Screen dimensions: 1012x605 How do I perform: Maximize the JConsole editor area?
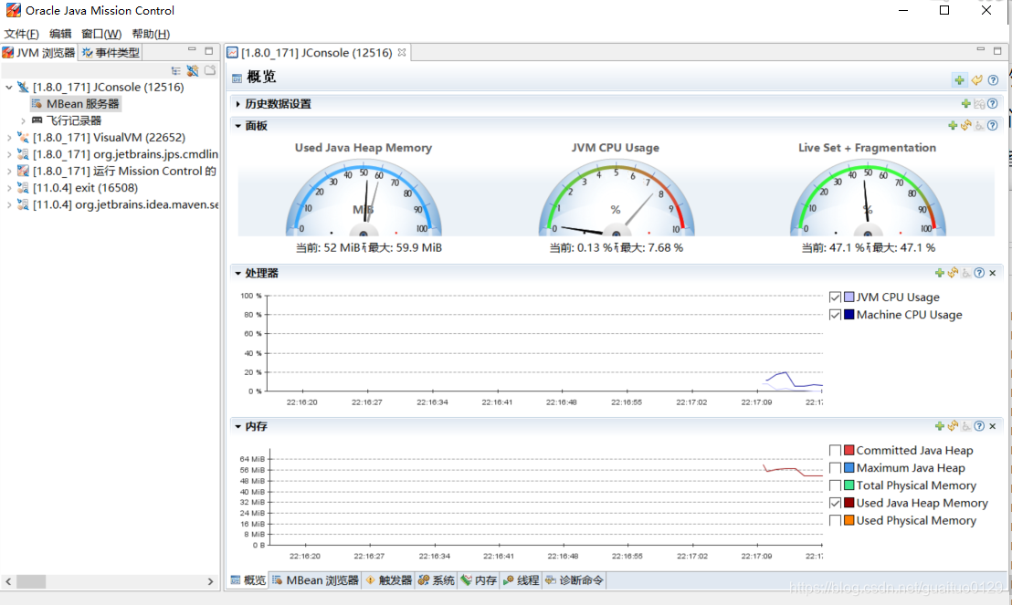997,50
